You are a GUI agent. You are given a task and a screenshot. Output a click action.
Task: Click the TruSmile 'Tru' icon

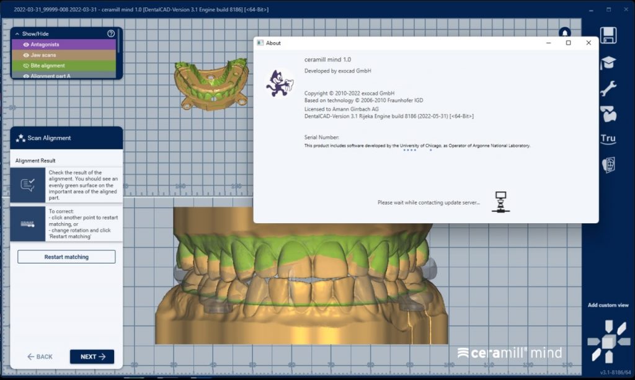(x=608, y=139)
